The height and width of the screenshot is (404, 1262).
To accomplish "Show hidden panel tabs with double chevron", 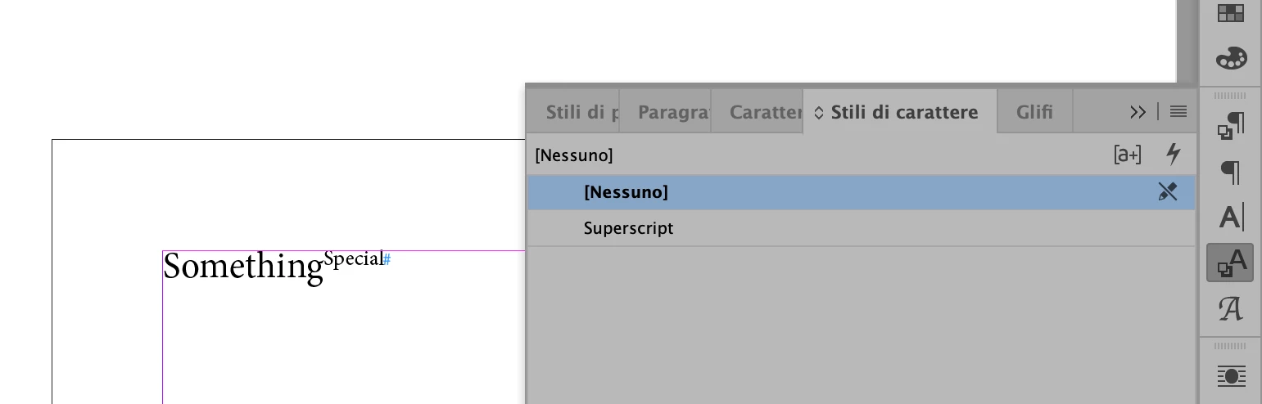I will tap(1138, 112).
